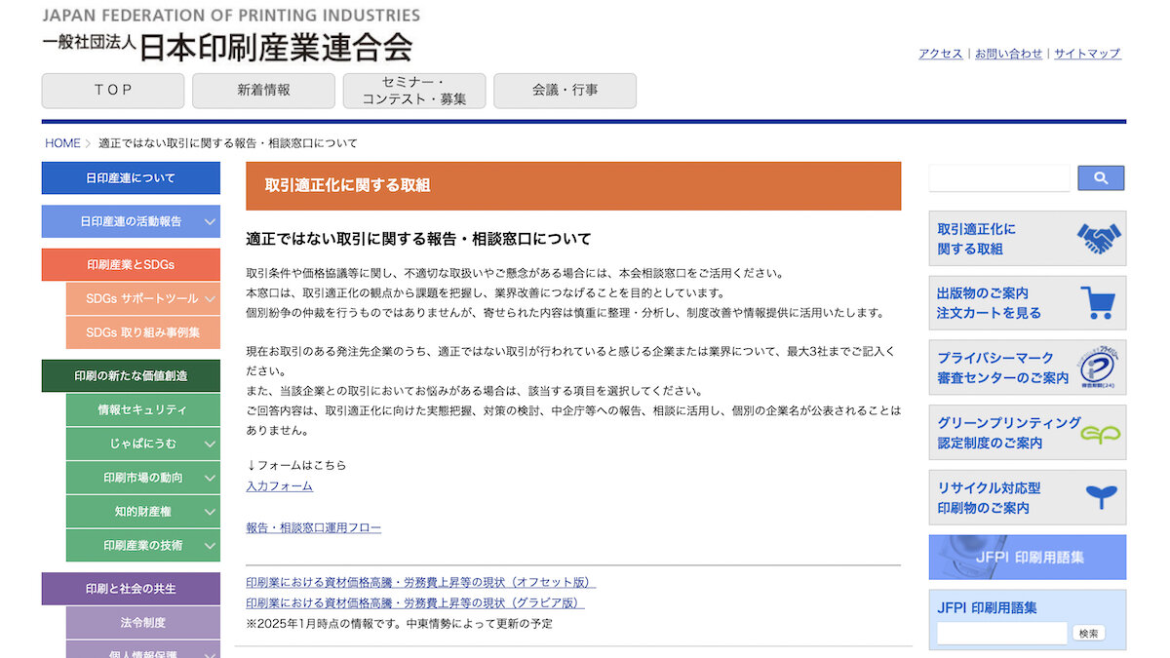This screenshot has height=658, width=1170.
Task: Expand the じゃぱにうむ menu arrow
Action: pyautogui.click(x=210, y=445)
